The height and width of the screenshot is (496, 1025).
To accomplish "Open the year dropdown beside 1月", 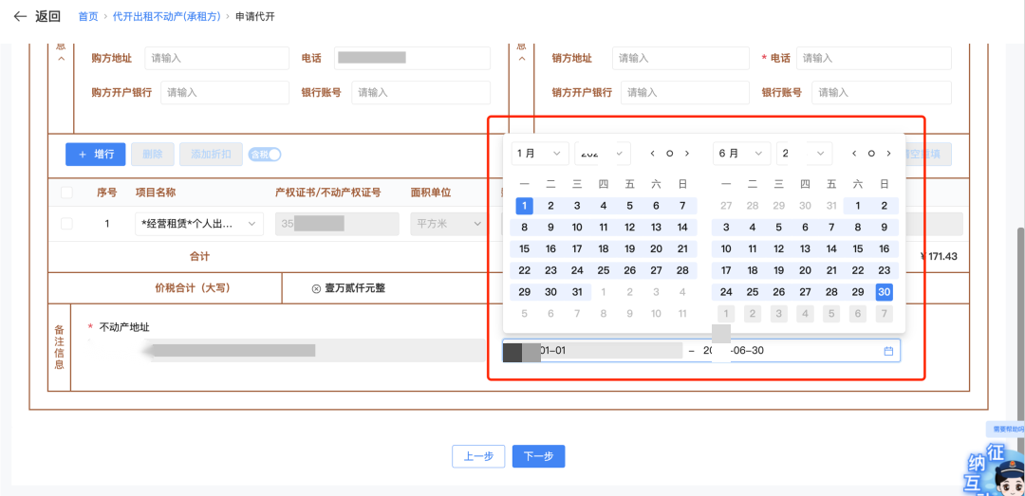I will click(603, 154).
